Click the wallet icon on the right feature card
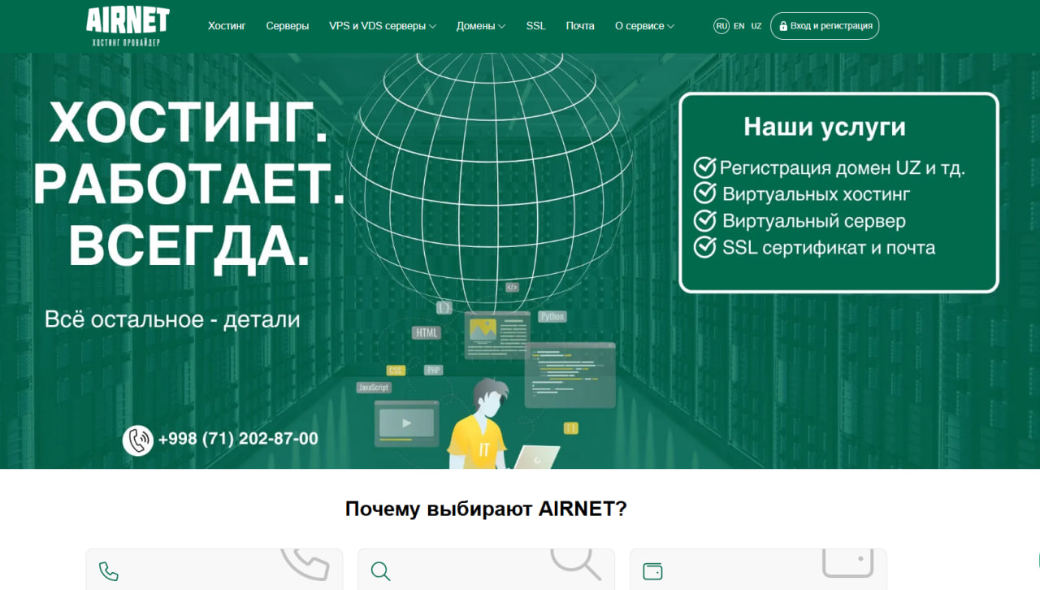The height and width of the screenshot is (590, 1040). [x=654, y=571]
